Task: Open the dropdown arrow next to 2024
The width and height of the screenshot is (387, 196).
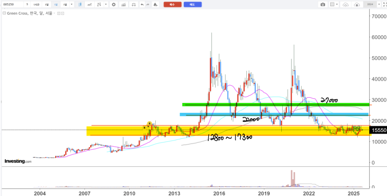Action: pos(379,5)
